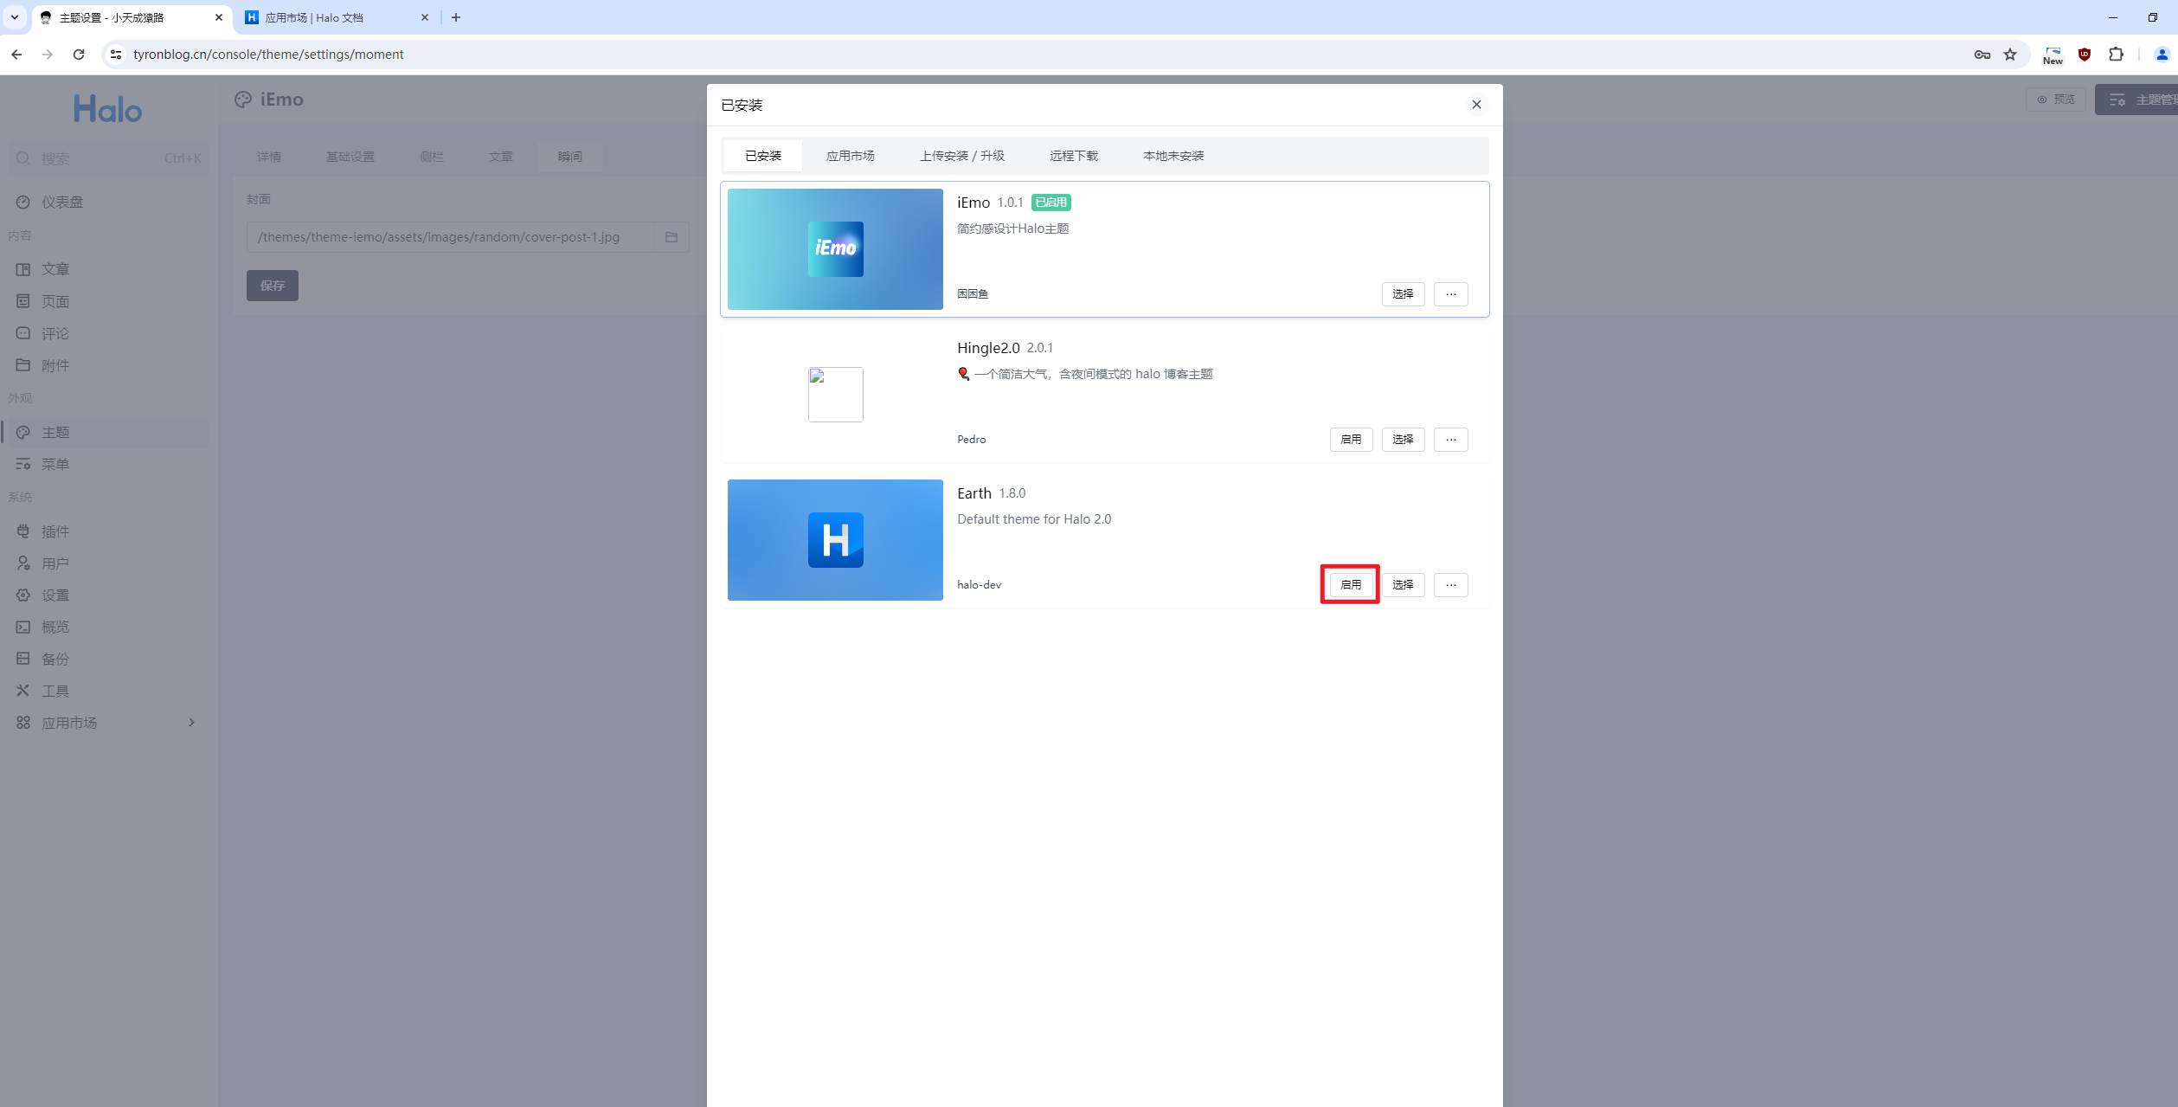This screenshot has height=1107, width=2178.
Task: Open the browser extensions puzzle icon
Action: point(2116,55)
